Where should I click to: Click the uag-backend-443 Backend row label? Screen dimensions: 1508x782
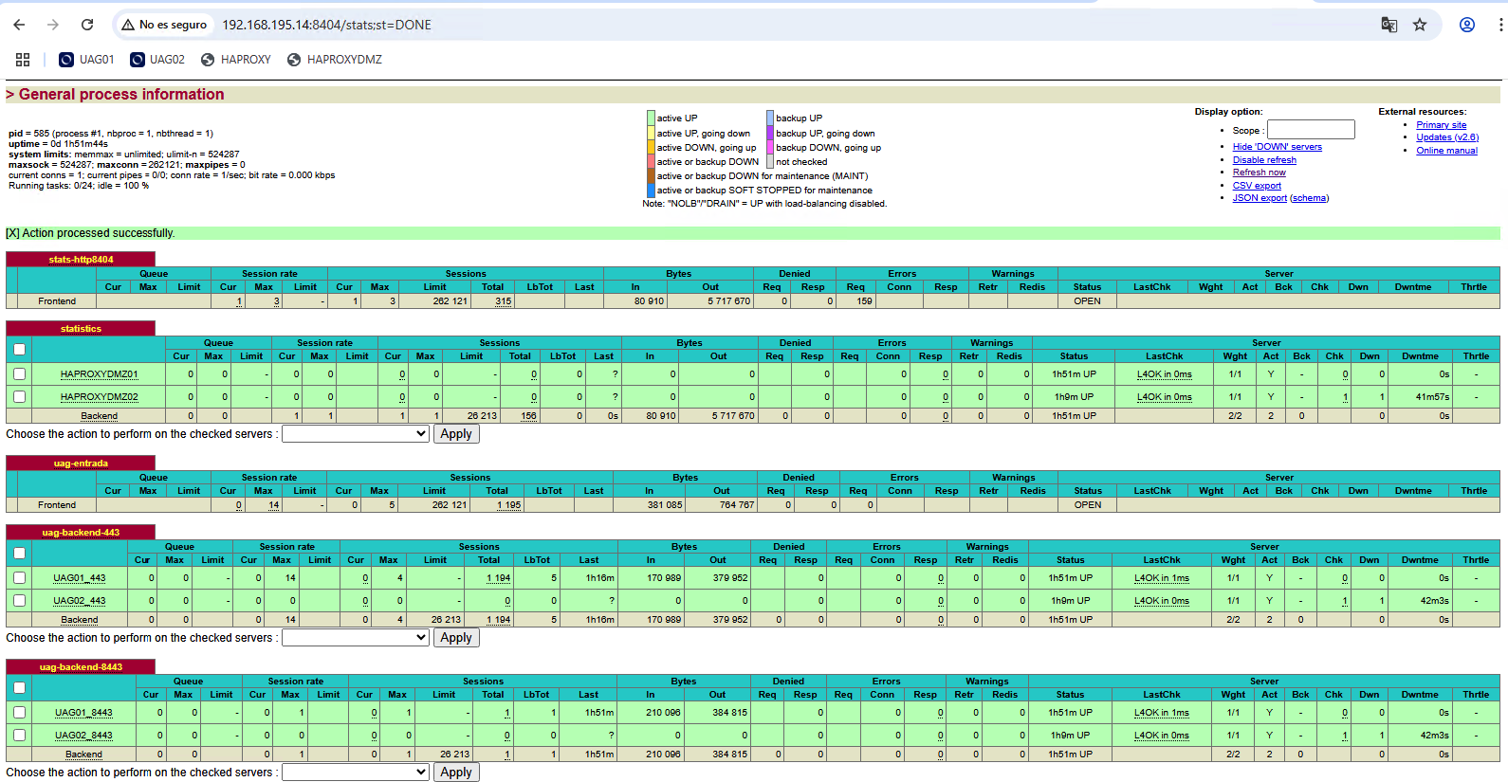click(x=80, y=620)
